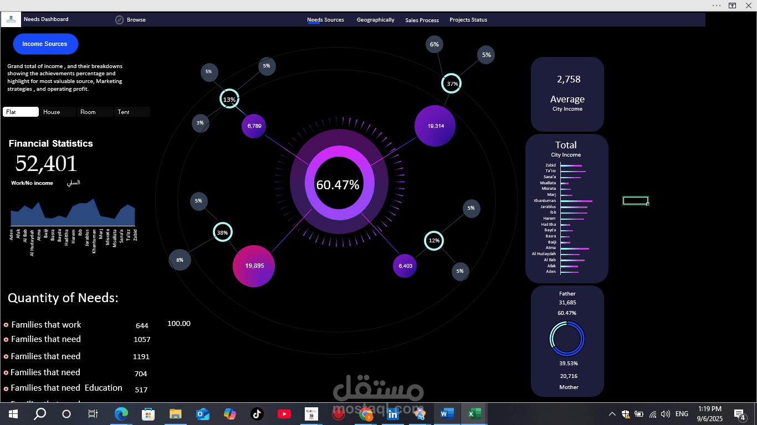Click the "Families that work" row label
This screenshot has width=757, height=425.
(x=46, y=325)
